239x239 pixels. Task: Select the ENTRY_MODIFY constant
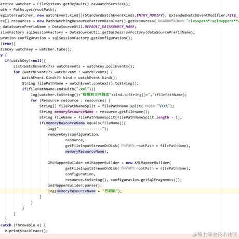150,15
